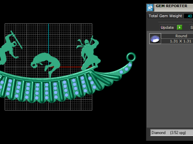
Task: Click the Round gem shape row
Action: click(177, 36)
